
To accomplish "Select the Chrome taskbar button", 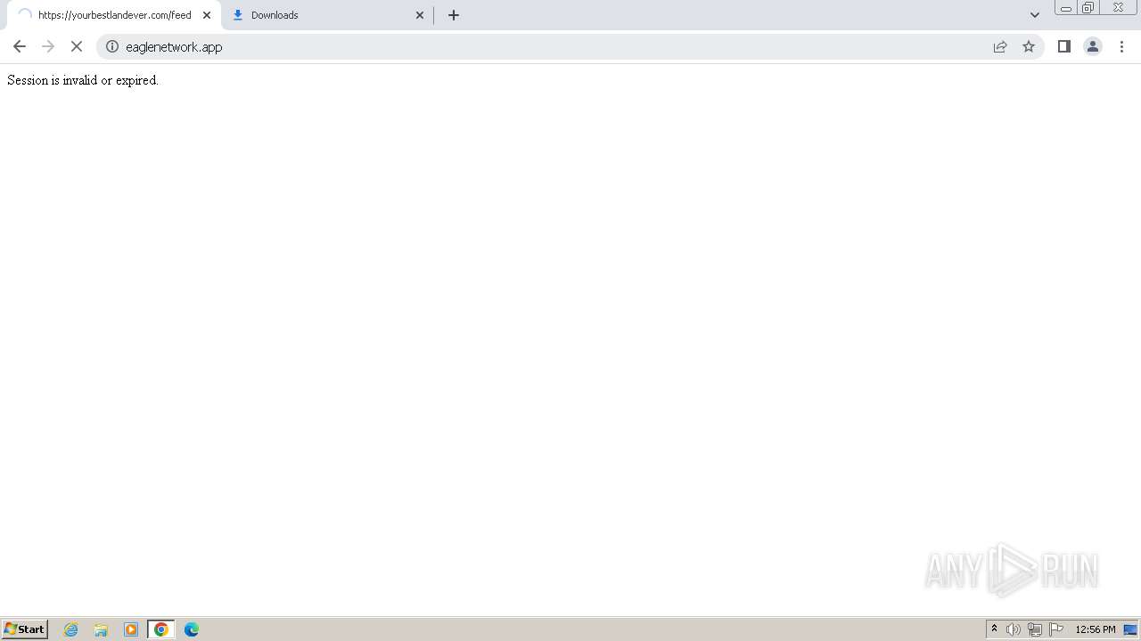I will pos(161,629).
